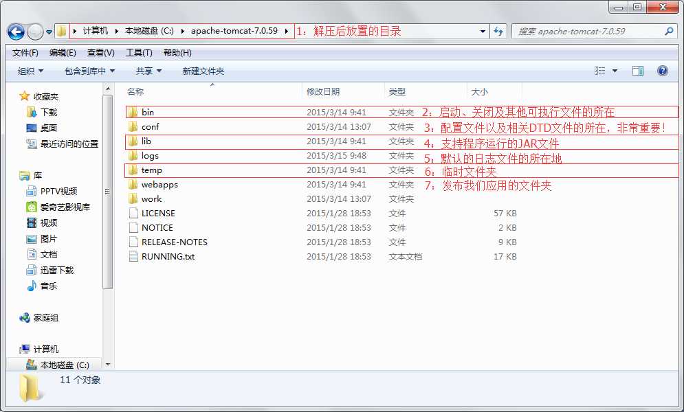Open the 组织 dropdown

click(x=30, y=71)
